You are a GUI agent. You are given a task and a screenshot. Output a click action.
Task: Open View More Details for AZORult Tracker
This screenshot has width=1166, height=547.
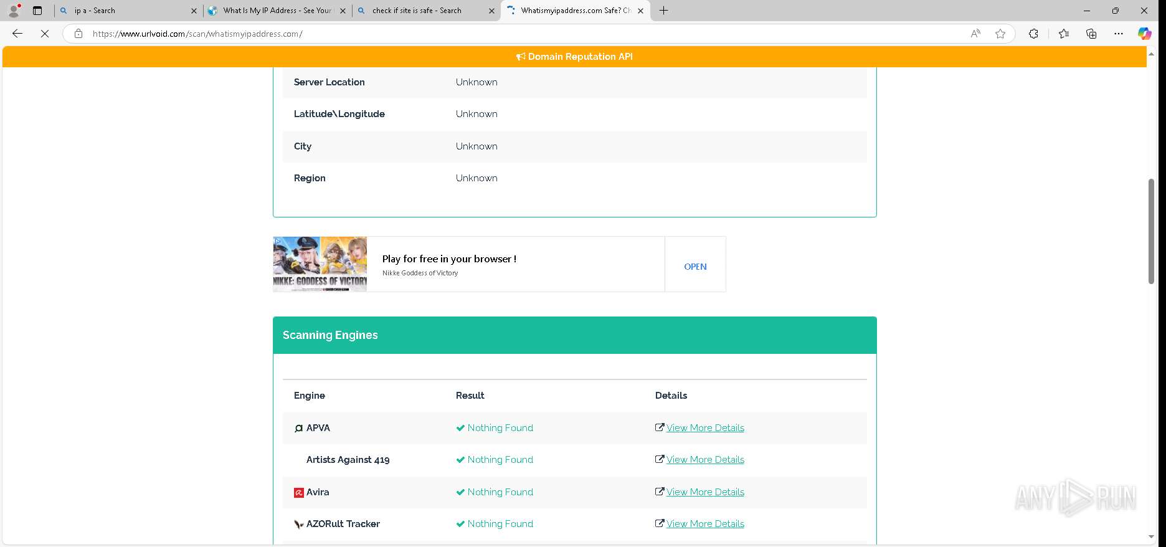click(x=705, y=524)
